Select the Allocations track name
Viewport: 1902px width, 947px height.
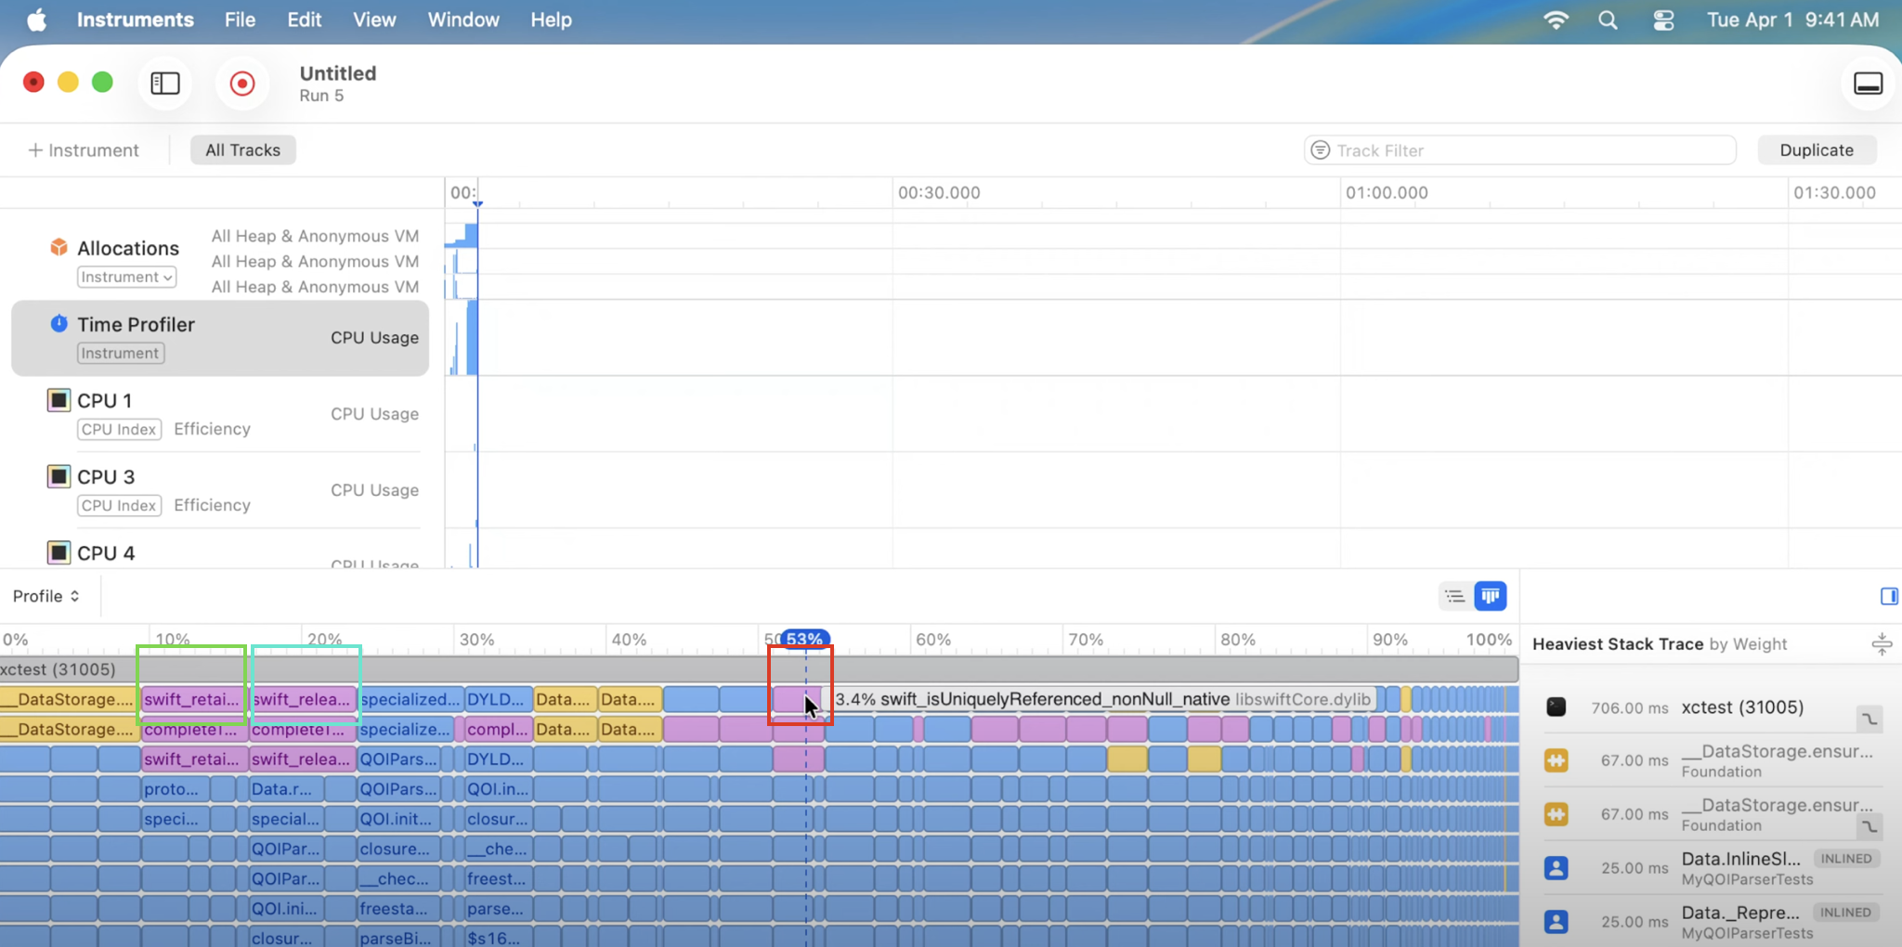[x=128, y=248]
